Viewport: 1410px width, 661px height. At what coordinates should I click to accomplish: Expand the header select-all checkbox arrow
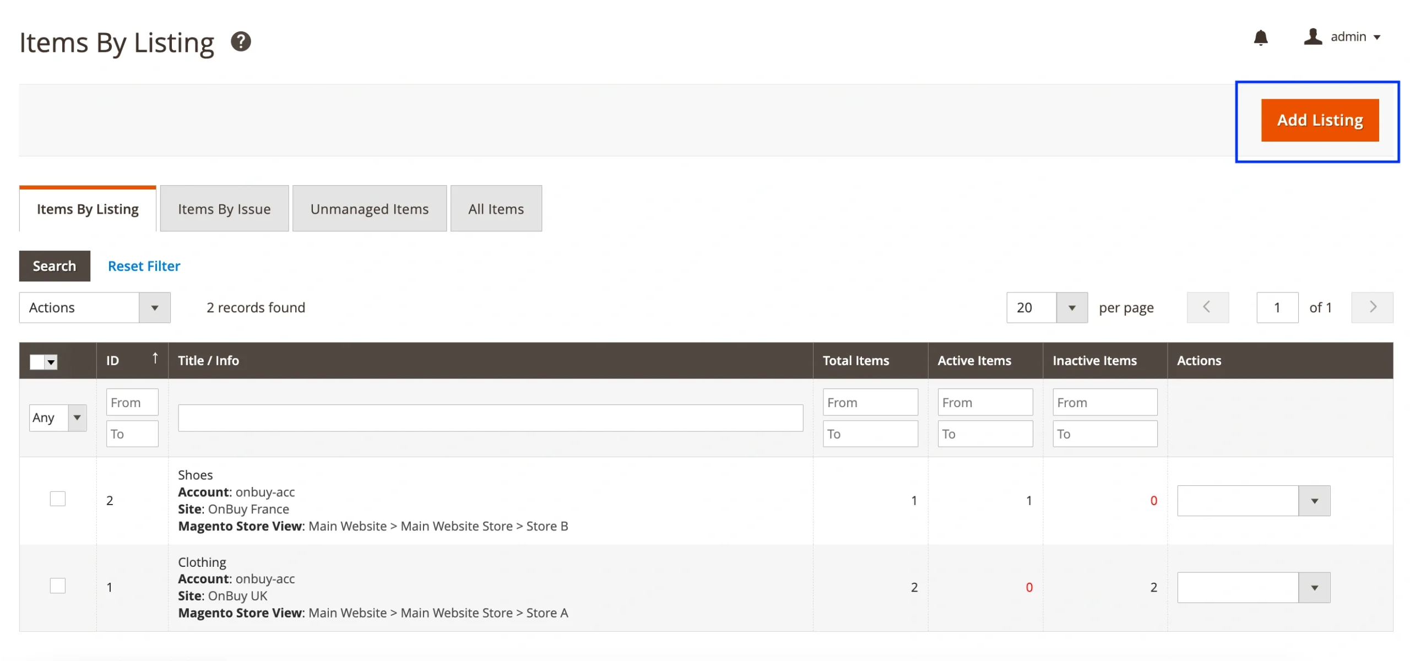pyautogui.click(x=51, y=362)
